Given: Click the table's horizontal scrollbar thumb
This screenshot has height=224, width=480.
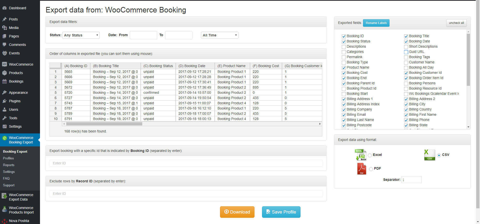Looking at the screenshot, I should point(104,124).
